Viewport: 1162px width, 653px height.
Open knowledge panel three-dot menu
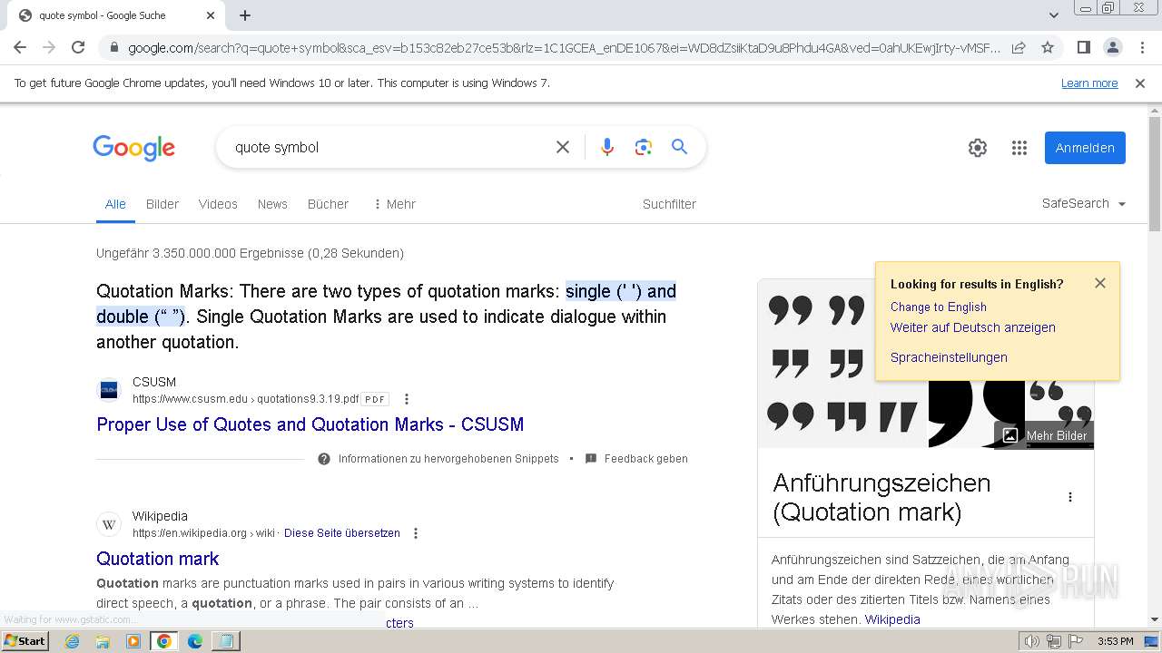[1070, 497]
